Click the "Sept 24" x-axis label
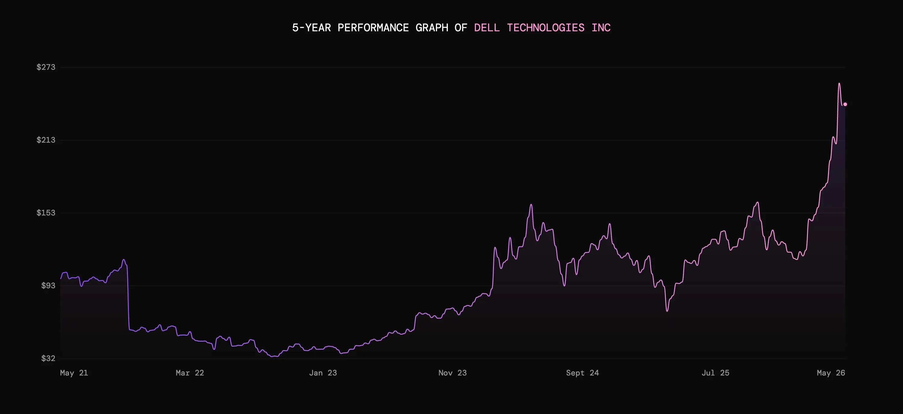This screenshot has height=414, width=903. (582, 373)
